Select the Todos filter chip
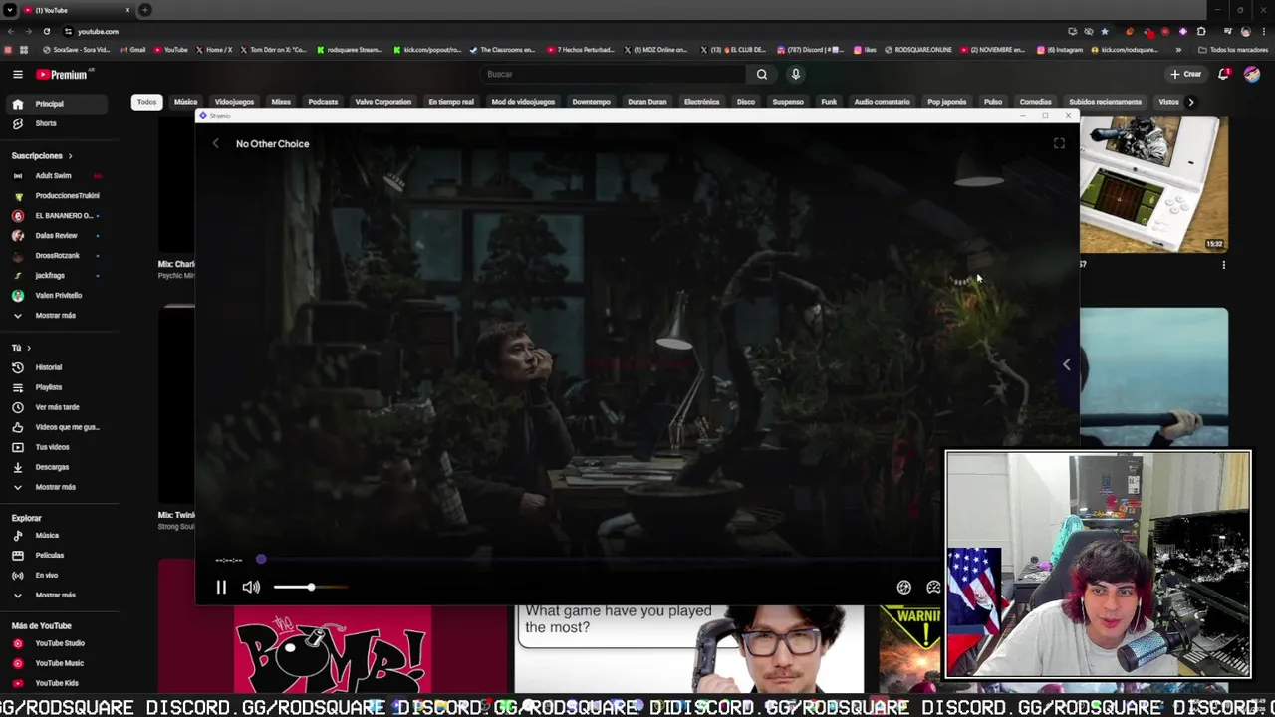Screen dimensions: 1275x717 tap(146, 102)
